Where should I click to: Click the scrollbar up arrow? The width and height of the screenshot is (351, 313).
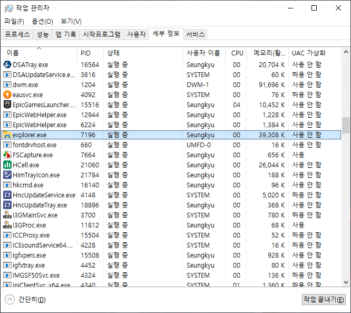346,52
